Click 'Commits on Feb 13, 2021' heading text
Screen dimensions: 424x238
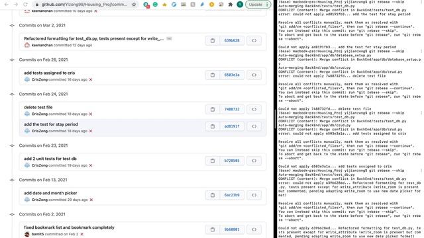pos(43,180)
